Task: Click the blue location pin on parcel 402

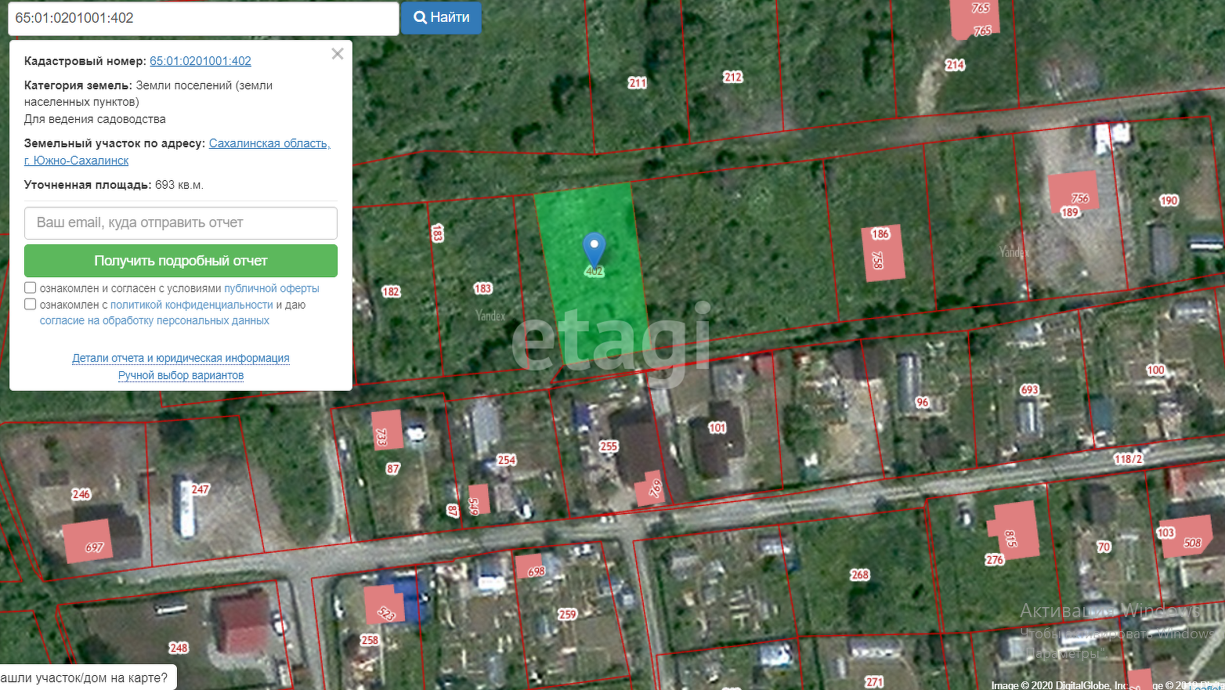Action: coord(594,247)
